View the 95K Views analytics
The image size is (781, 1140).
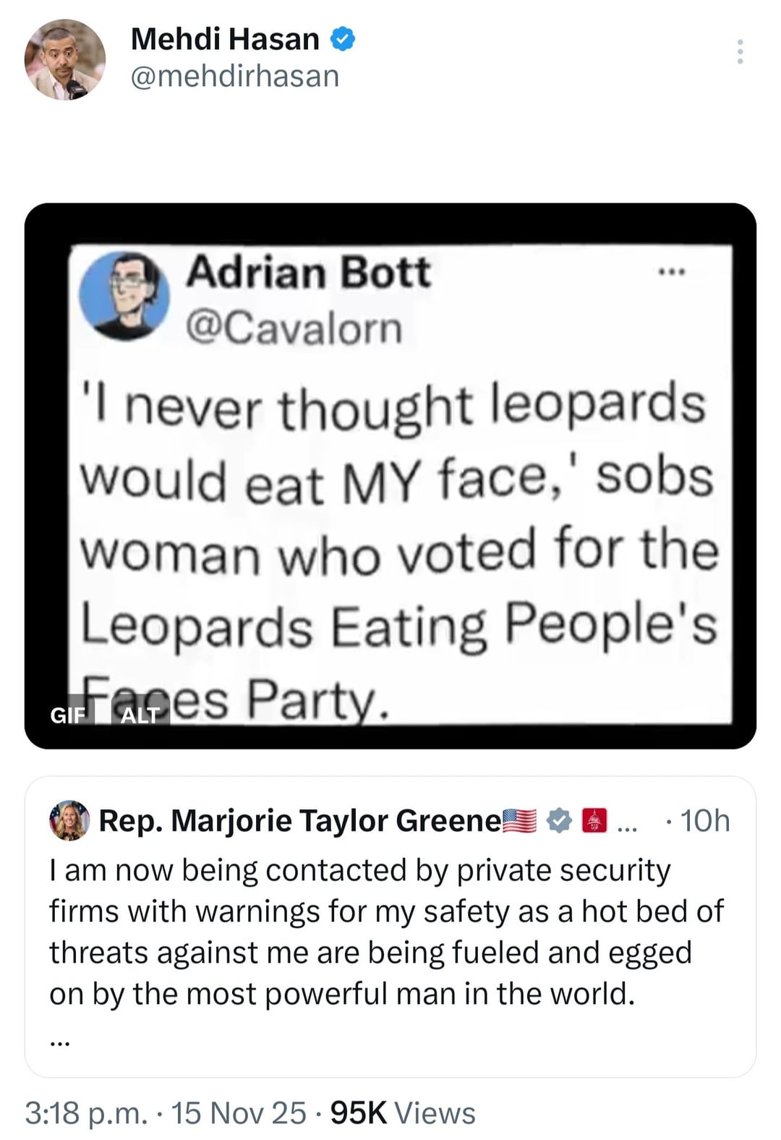403,1113
